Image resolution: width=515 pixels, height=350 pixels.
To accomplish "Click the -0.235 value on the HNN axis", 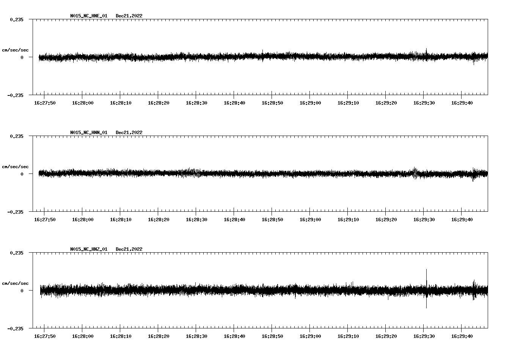I will click(x=16, y=212).
